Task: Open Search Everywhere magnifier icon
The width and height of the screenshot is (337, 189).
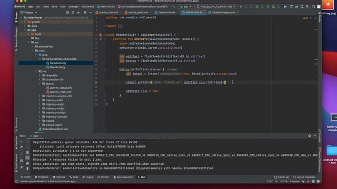Action: [x=314, y=7]
